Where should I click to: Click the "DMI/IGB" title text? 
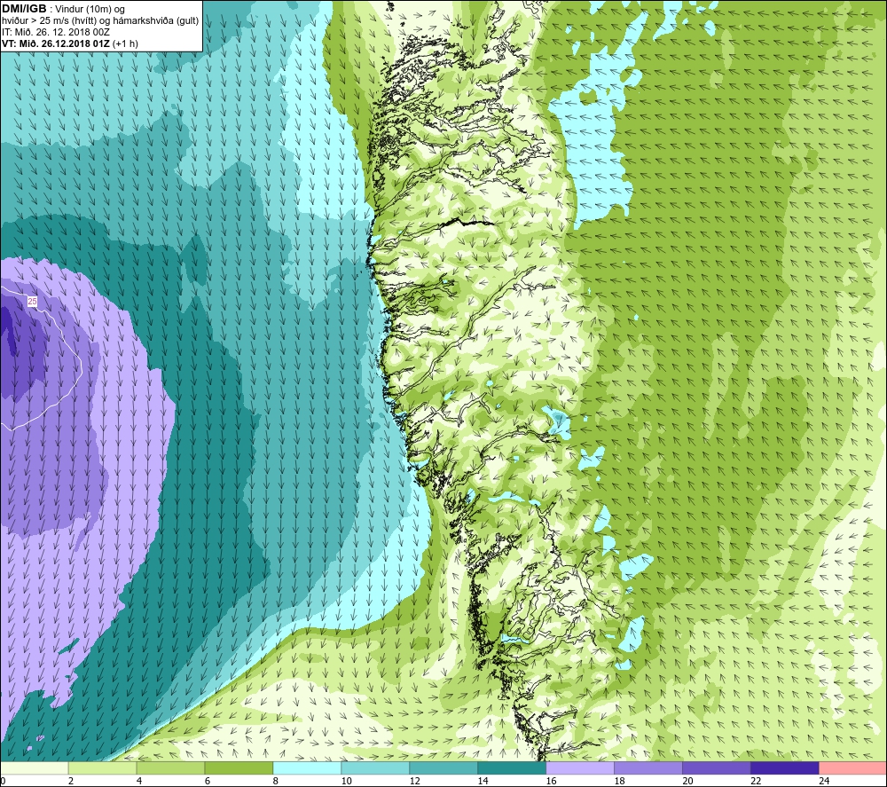click(x=24, y=9)
